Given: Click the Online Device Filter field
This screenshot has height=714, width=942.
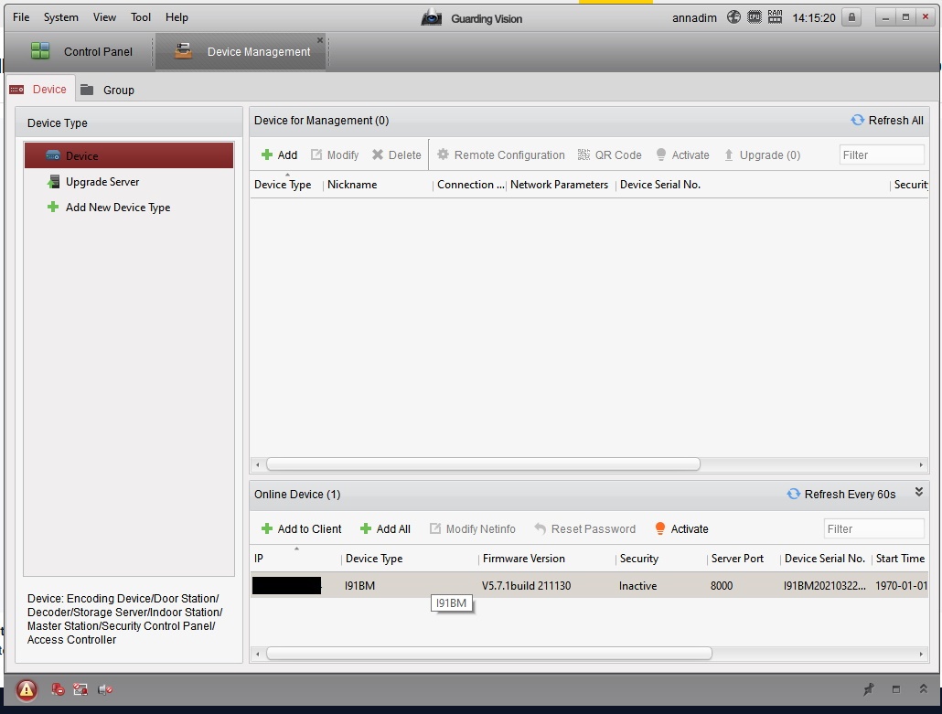Looking at the screenshot, I should click(873, 529).
